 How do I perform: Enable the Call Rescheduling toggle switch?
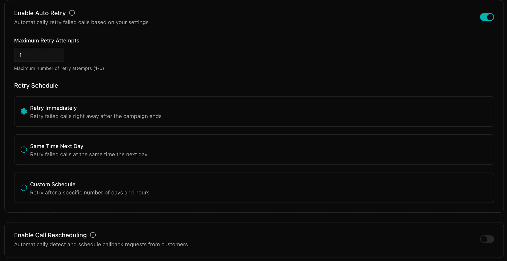[487, 239]
